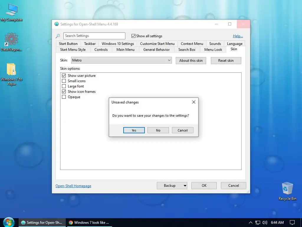Image resolution: width=302 pixels, height=227 pixels.
Task: Click the 6:44 AM taskbar clock
Action: click(277, 223)
